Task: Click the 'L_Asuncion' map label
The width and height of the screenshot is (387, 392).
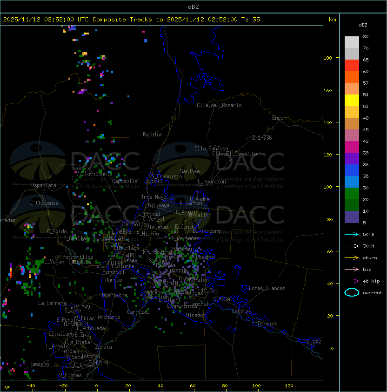Action: (x=212, y=182)
